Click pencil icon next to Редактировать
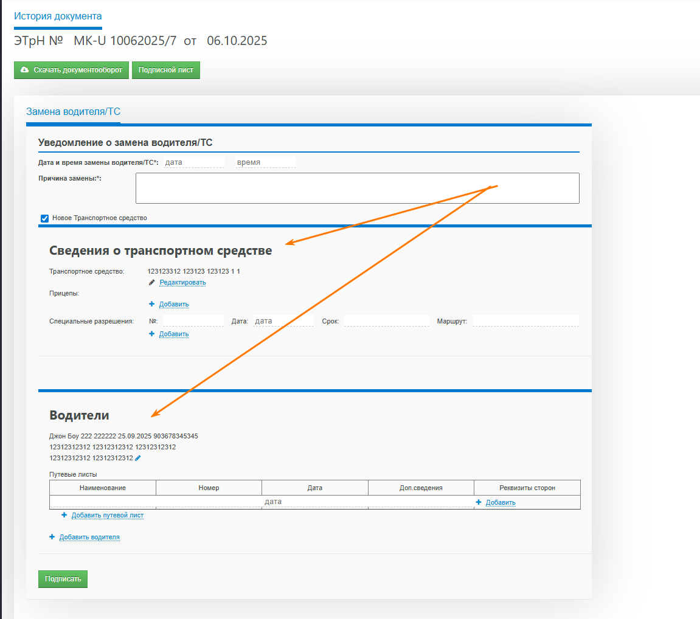The image size is (700, 619). (x=152, y=283)
